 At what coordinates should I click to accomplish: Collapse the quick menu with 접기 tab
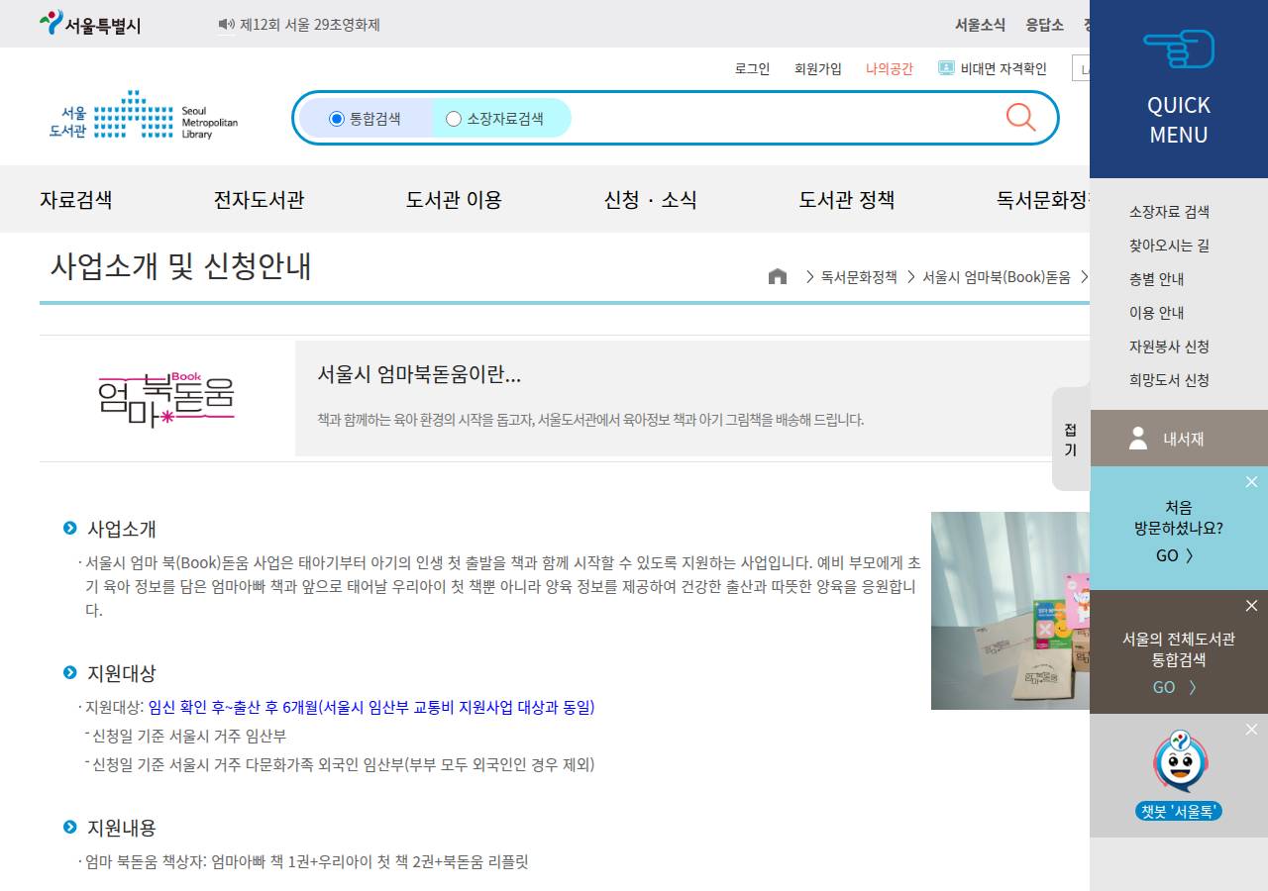(1071, 439)
